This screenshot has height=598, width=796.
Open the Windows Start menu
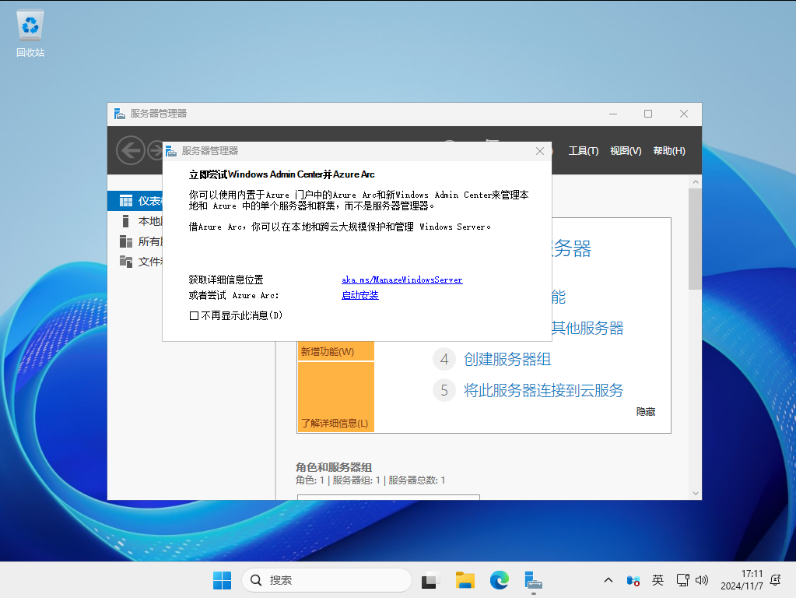coord(222,580)
